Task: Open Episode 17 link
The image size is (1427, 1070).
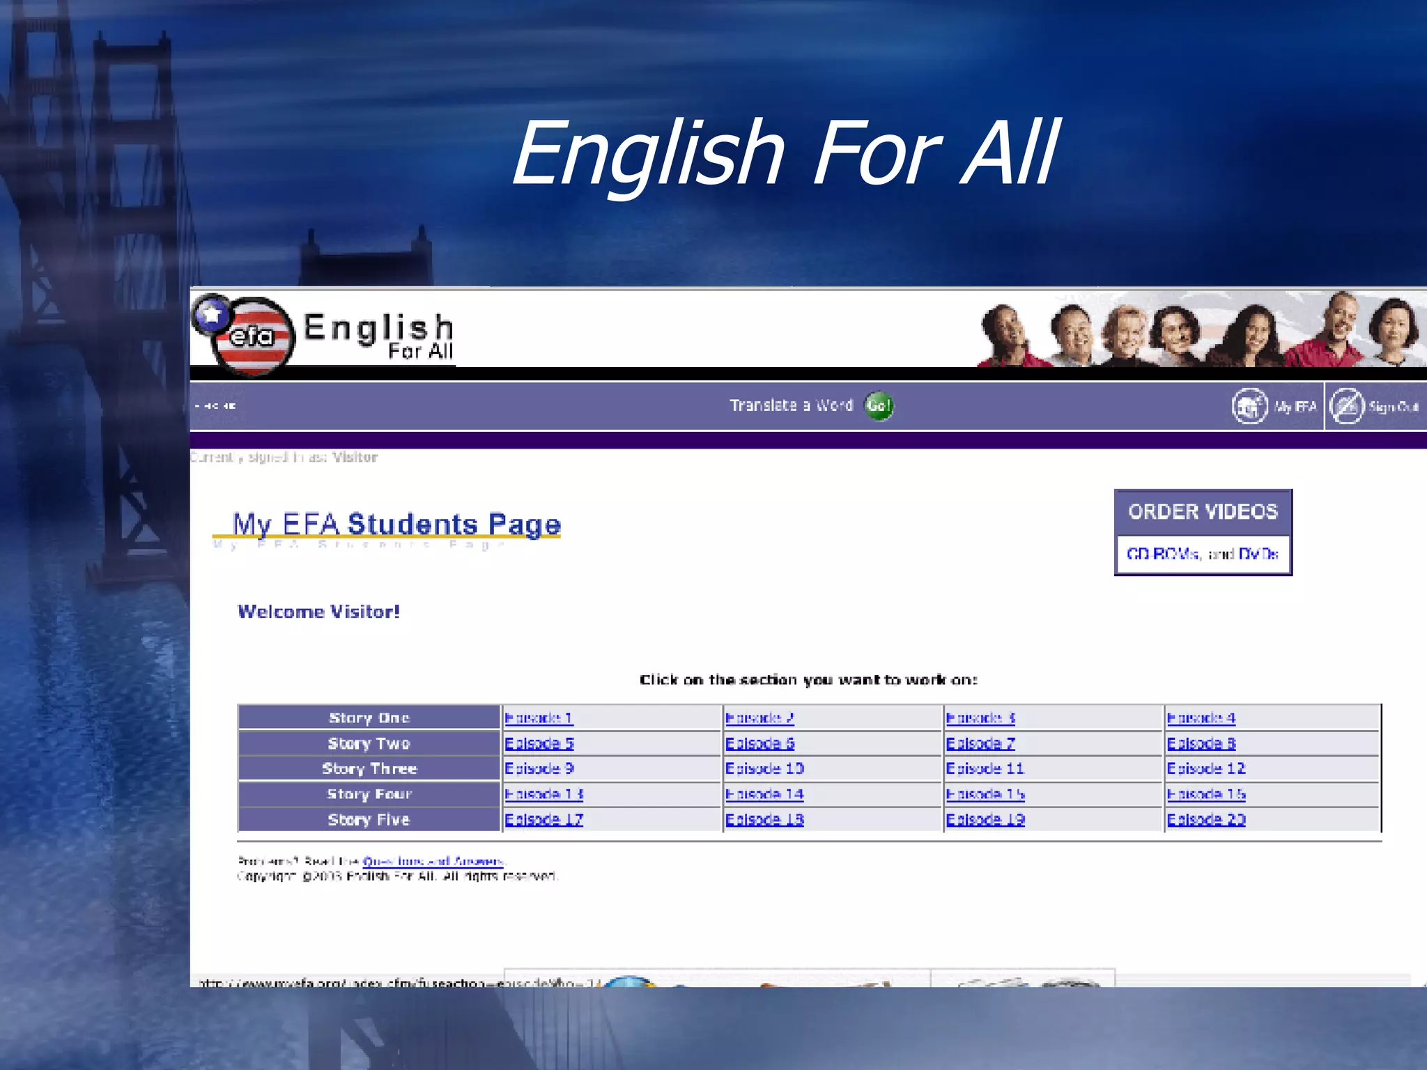Action: tap(544, 819)
